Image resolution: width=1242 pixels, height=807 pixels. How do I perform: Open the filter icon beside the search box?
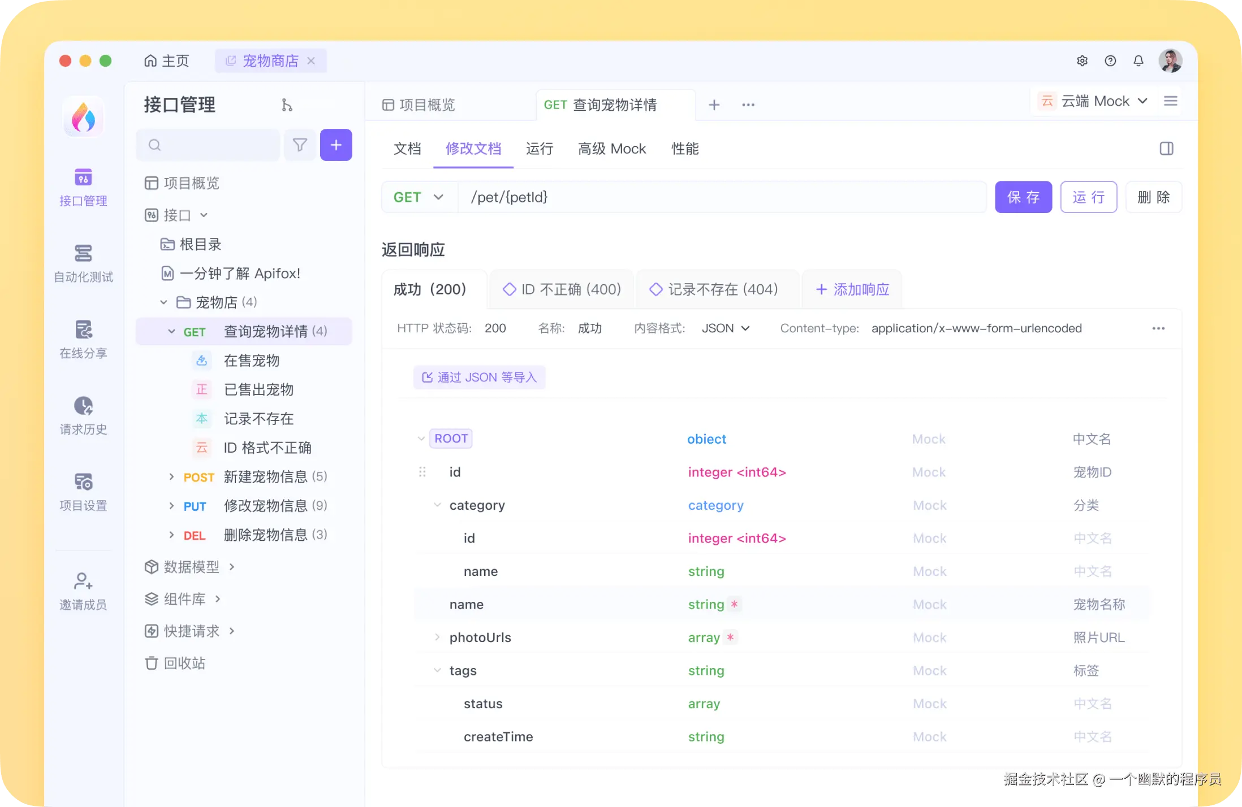point(300,145)
